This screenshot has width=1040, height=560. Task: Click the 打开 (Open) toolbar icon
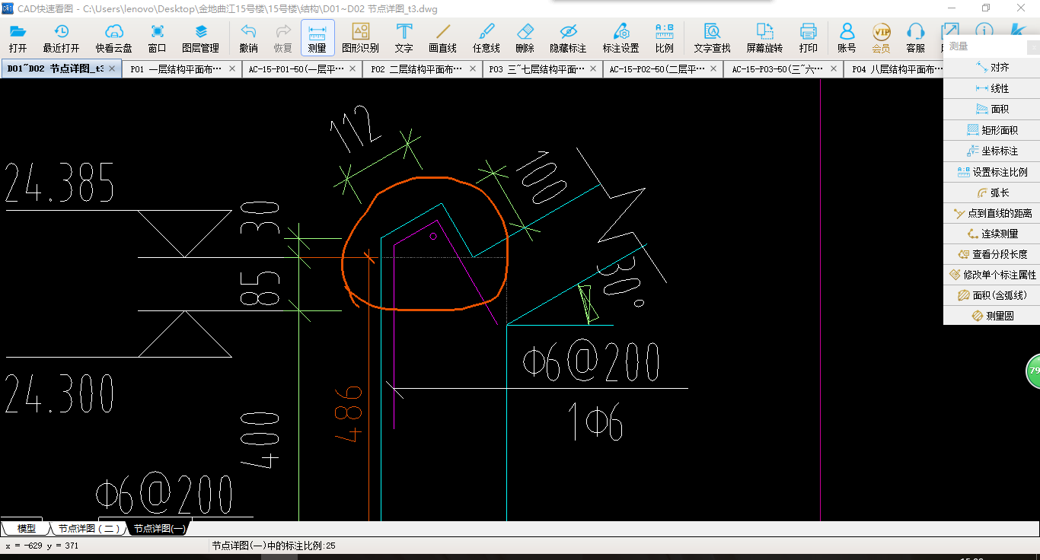[x=18, y=37]
